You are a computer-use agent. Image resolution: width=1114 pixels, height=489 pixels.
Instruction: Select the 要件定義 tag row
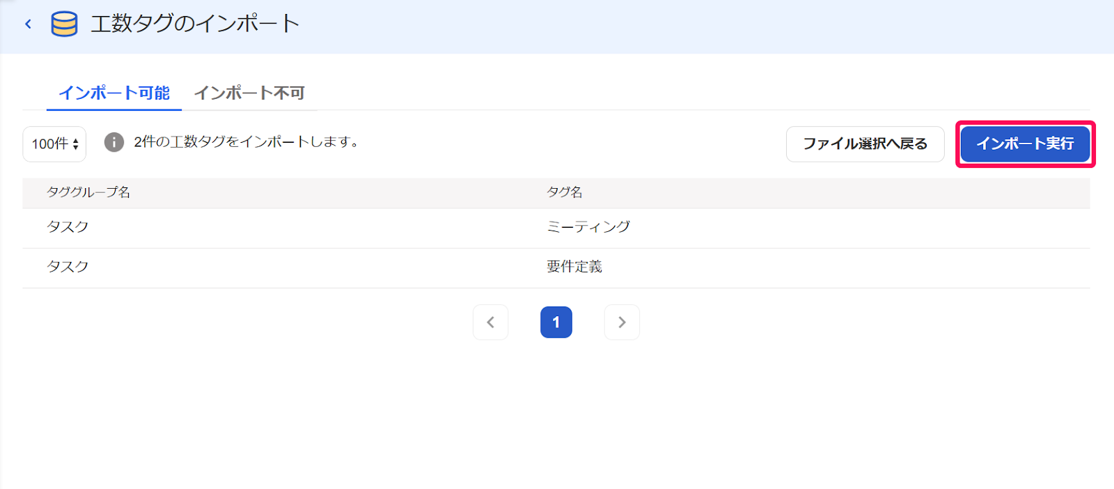coord(574,267)
